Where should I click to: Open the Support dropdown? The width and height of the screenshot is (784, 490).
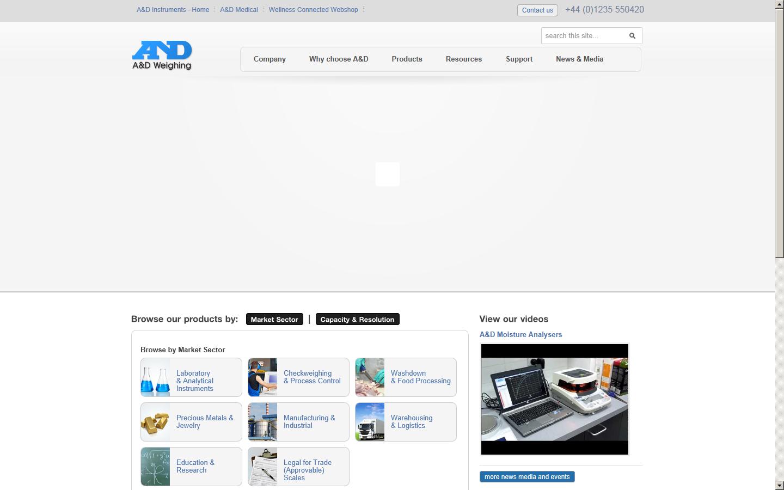coord(519,59)
